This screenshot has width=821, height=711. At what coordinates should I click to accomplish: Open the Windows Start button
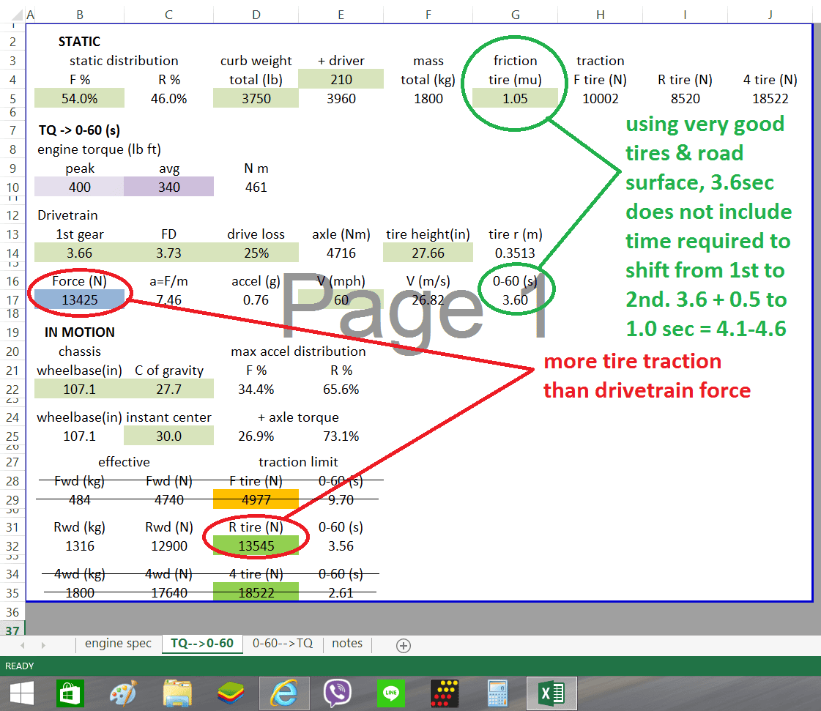click(22, 693)
